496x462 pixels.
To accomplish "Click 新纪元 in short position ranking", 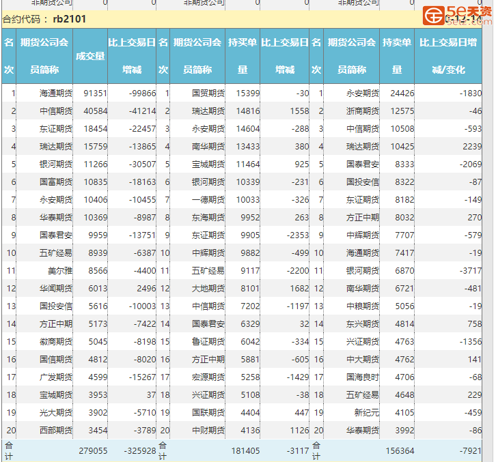I will [367, 412].
